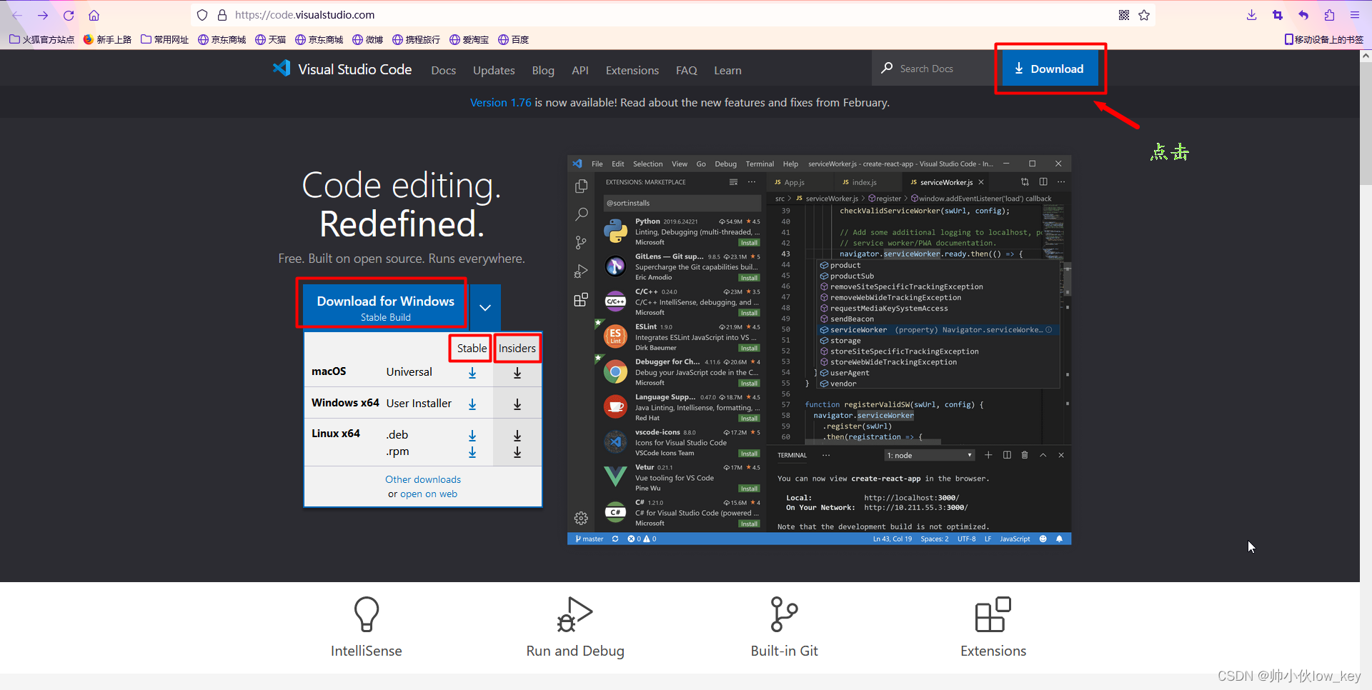The width and height of the screenshot is (1372, 690).
Task: Click the blue Download button in header
Action: [1050, 69]
